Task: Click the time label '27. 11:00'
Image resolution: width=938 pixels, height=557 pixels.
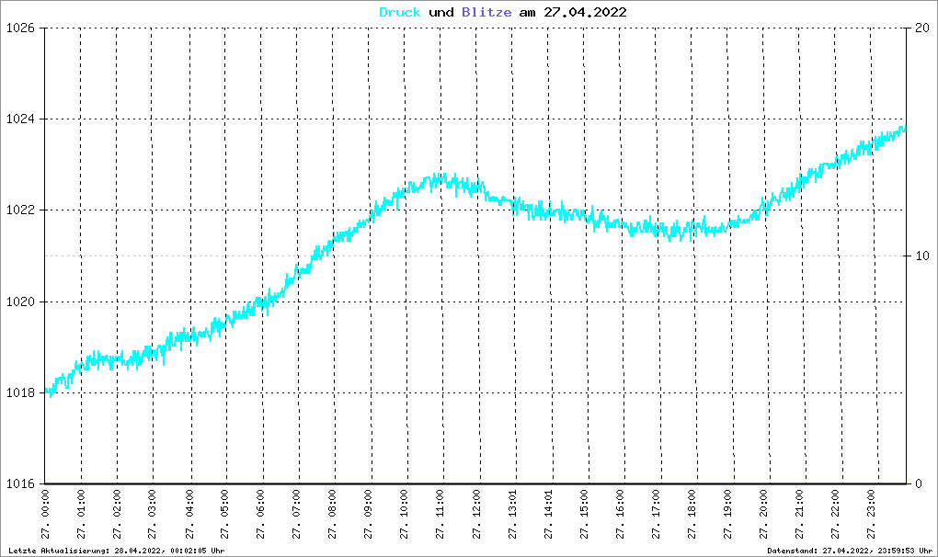Action: click(440, 515)
